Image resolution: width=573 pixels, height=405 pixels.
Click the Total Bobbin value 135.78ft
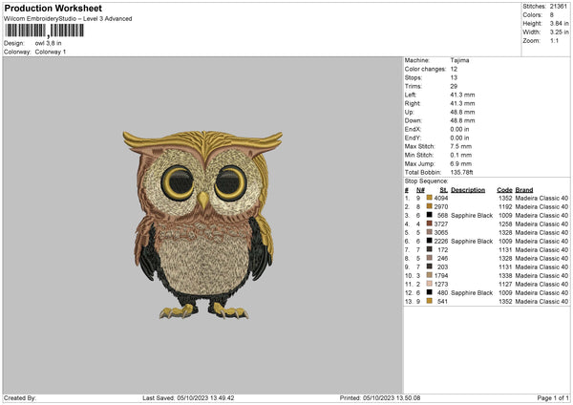[x=463, y=172]
